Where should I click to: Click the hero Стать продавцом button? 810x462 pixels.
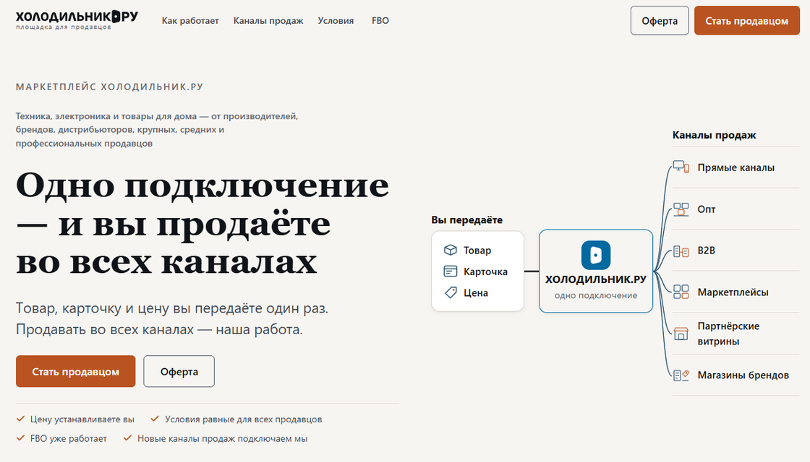(x=75, y=371)
